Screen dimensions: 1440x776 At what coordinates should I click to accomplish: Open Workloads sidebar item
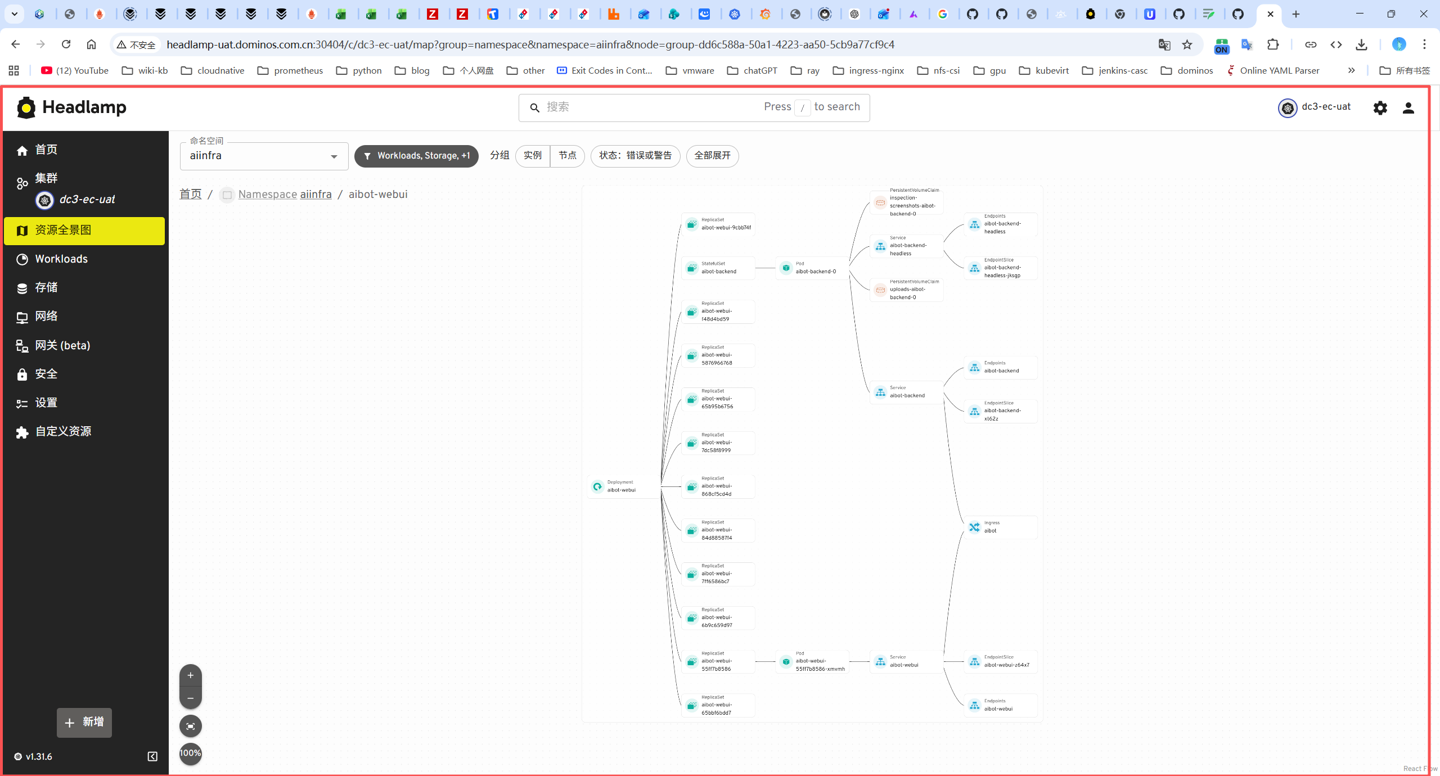coord(84,259)
